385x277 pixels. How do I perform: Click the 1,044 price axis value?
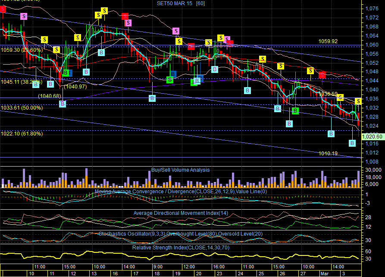372,81
